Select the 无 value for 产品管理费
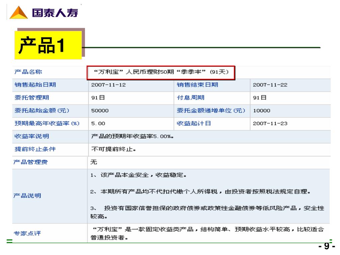The image size is (340, 255). tap(94, 162)
